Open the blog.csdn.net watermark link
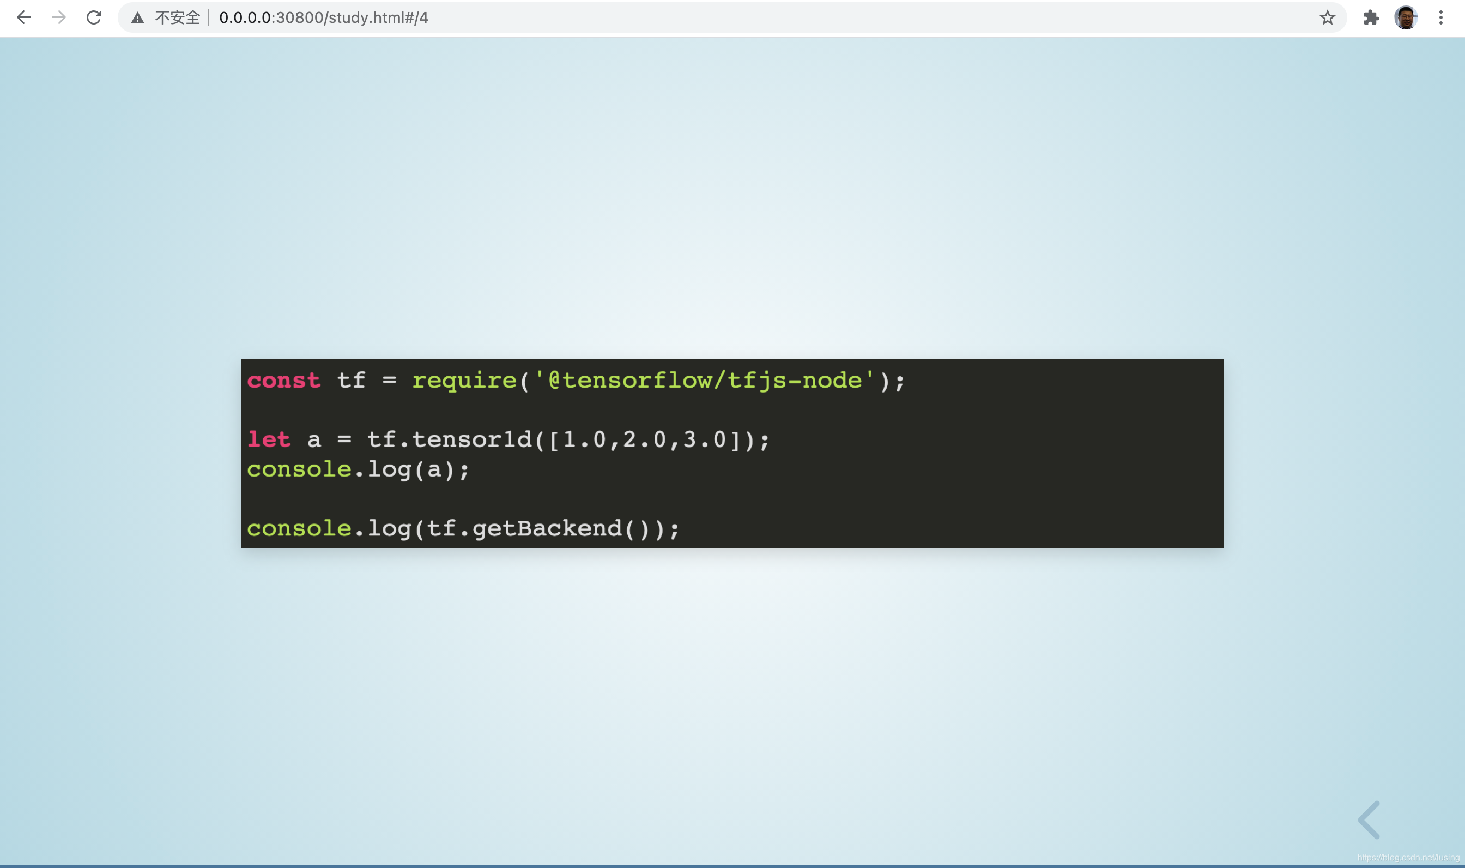Viewport: 1465px width, 868px height. (1408, 858)
